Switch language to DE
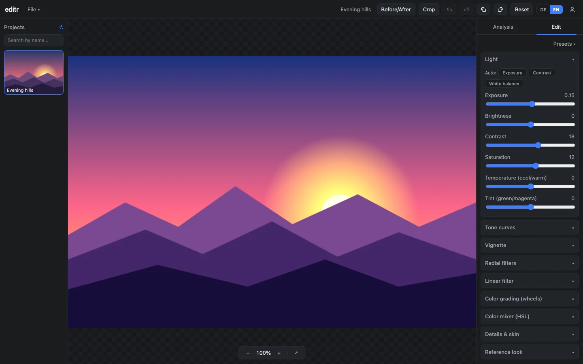Screen dimensions: 583x364 click(543, 9)
